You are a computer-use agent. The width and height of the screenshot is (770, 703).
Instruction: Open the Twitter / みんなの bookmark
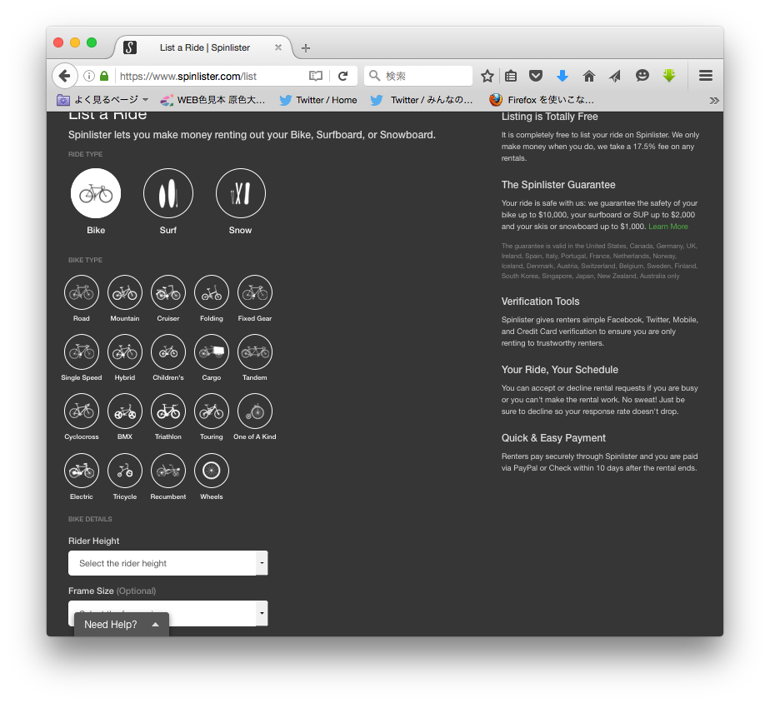click(422, 100)
